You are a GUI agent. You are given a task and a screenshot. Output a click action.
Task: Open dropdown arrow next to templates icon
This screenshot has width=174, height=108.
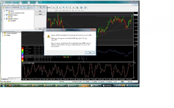point(87,8)
